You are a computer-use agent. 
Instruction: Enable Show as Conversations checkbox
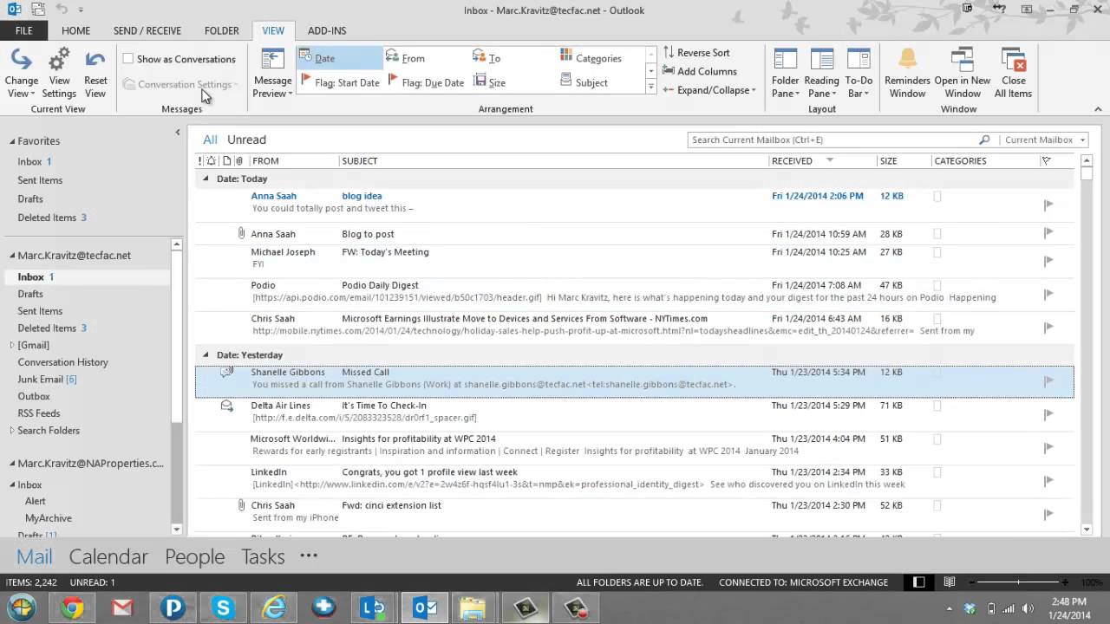128,59
